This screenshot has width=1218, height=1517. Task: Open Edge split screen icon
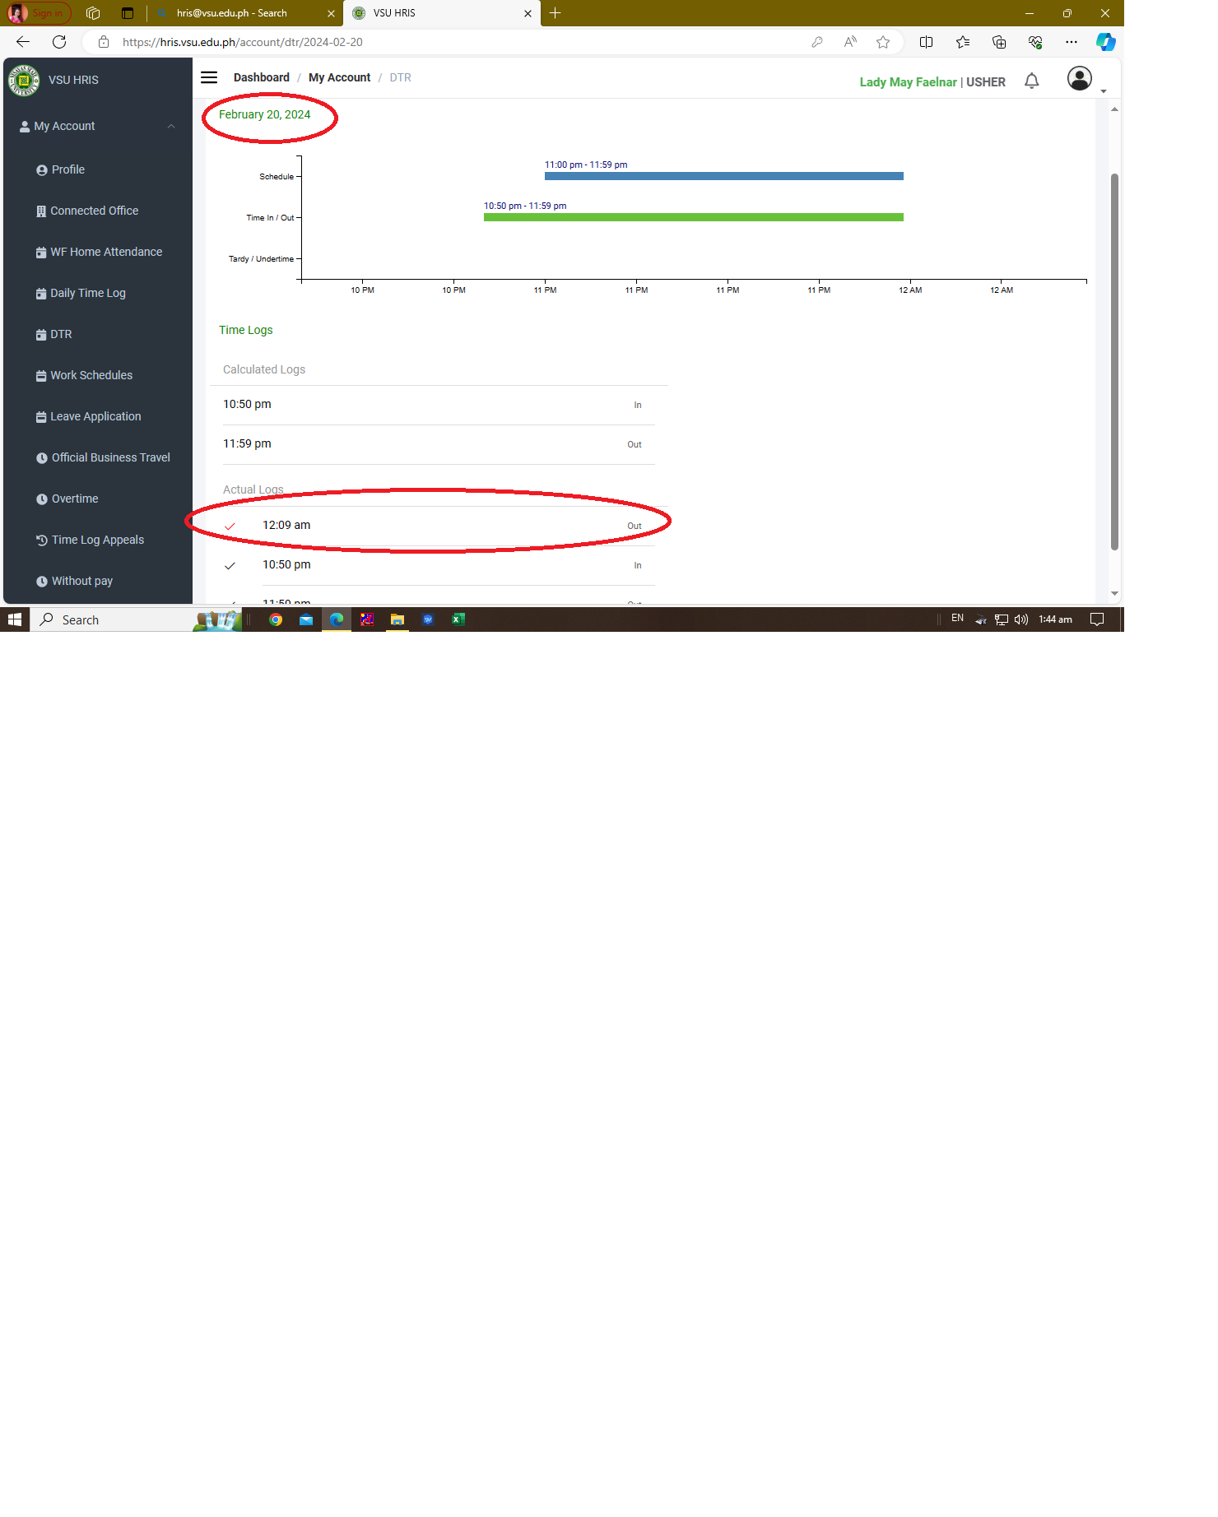pos(926,42)
